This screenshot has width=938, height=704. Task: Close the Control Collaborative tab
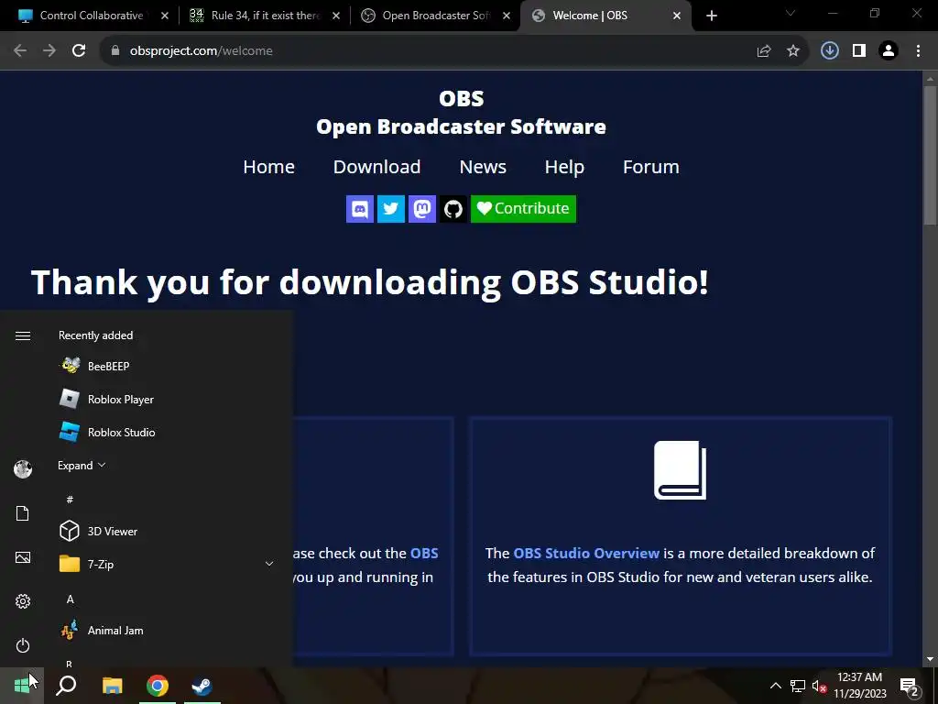click(x=165, y=16)
